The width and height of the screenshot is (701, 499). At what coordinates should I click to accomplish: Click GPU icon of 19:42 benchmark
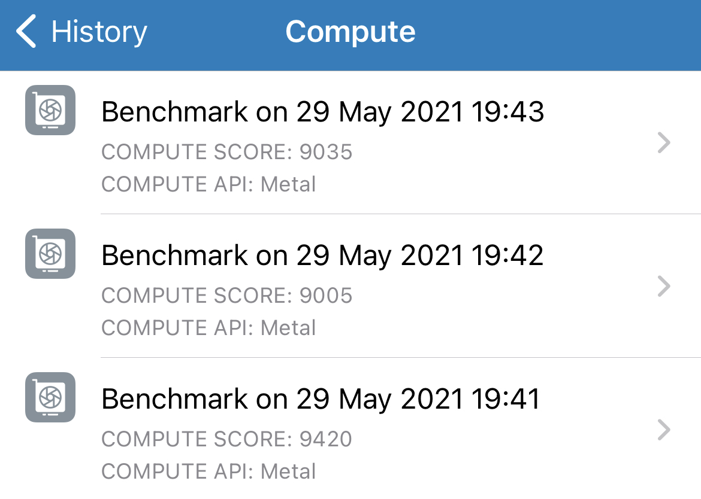50,254
